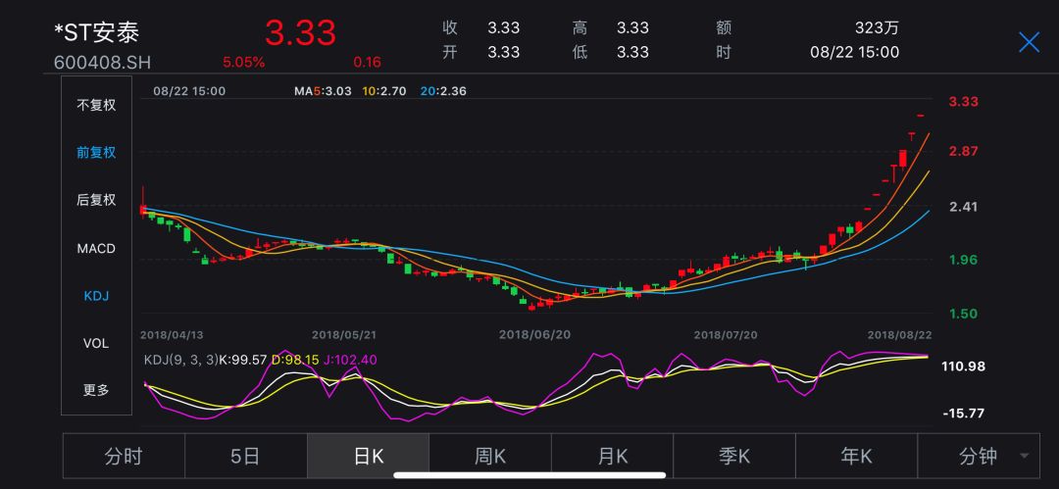Select 不复权 price adjustment option

96,105
